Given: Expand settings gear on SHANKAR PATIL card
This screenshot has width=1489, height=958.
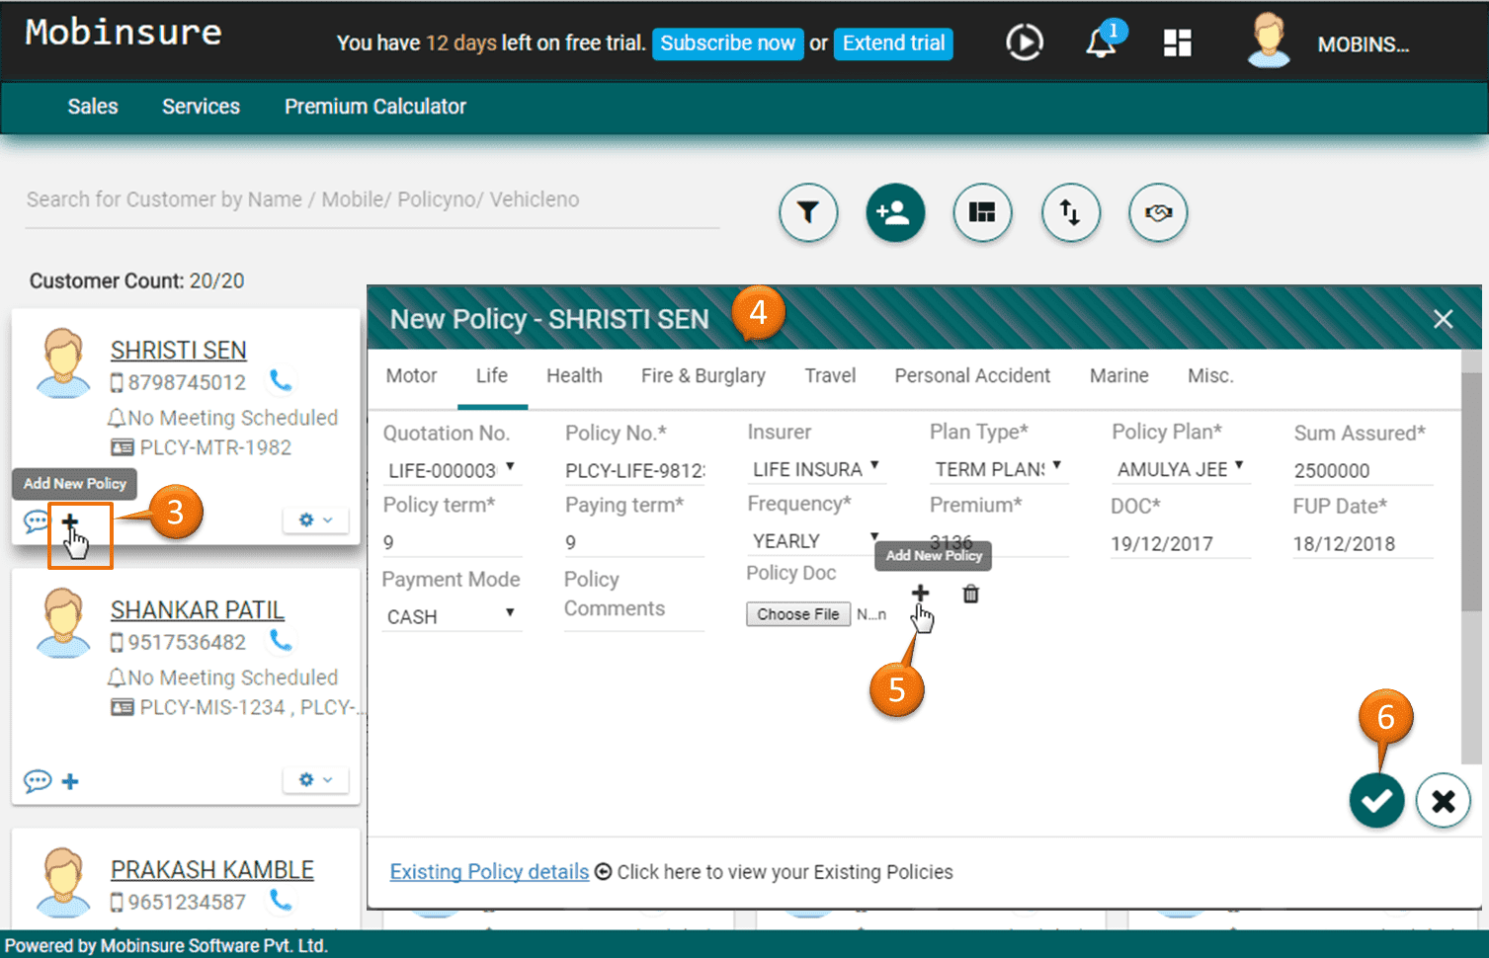Looking at the screenshot, I should tap(316, 779).
